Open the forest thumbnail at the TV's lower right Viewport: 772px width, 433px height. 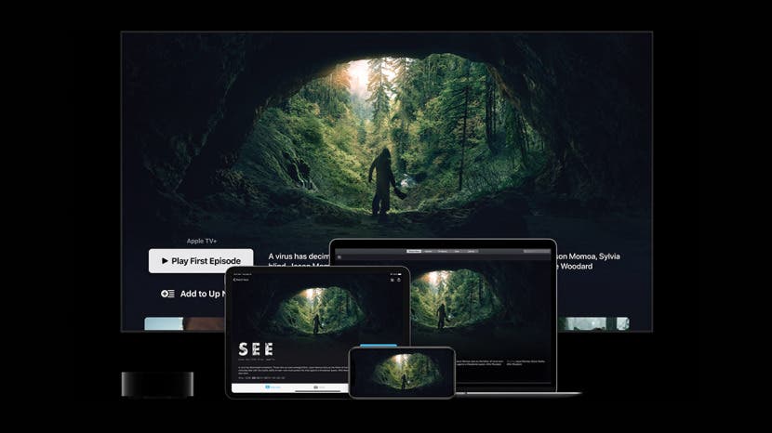[x=593, y=323]
